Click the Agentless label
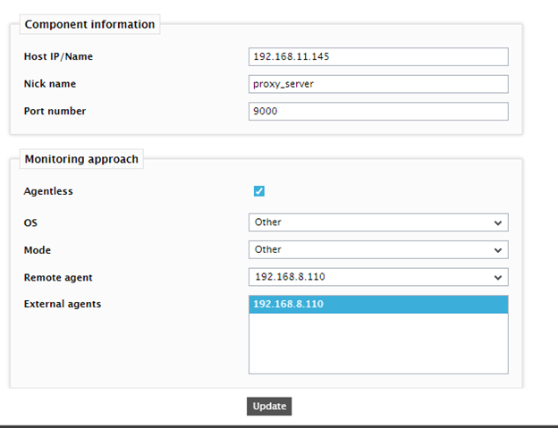Viewport: 558px width, 428px height. click(48, 191)
